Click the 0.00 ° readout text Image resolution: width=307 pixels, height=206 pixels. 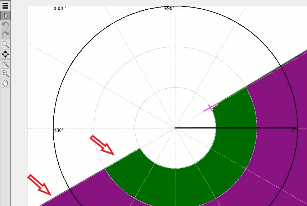[x=60, y=8]
